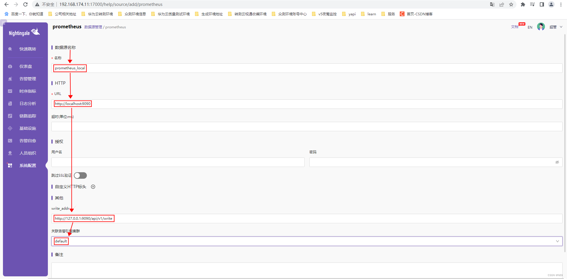Expand the 超管 user dropdown
The width and height of the screenshot is (567, 279).
pyautogui.click(x=556, y=27)
